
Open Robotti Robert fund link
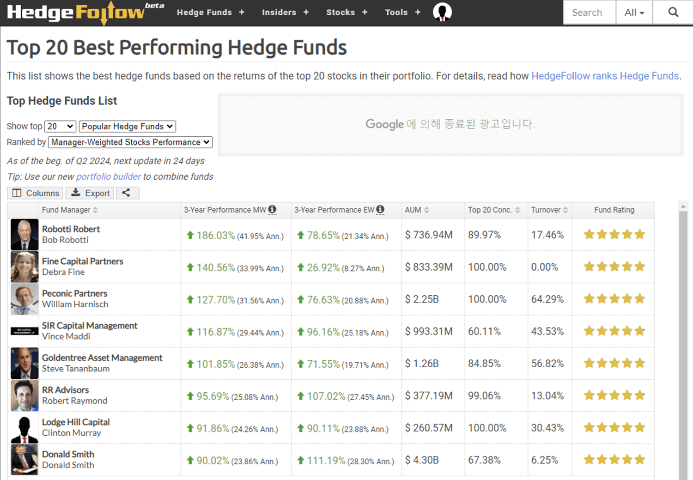[x=71, y=229]
